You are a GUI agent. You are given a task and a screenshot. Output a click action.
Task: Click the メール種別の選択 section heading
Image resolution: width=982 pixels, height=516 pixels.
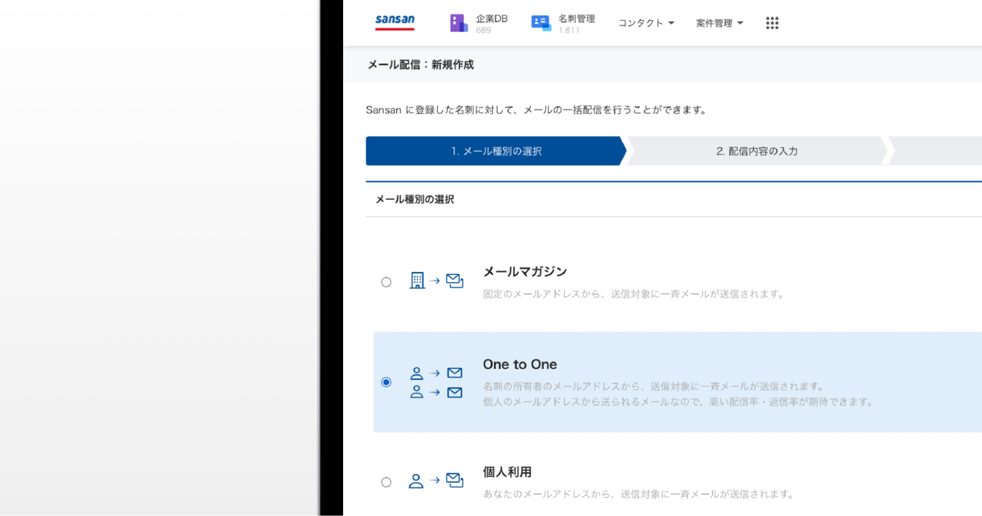tap(415, 199)
